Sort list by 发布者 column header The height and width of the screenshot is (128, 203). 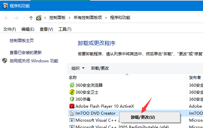point(195,78)
